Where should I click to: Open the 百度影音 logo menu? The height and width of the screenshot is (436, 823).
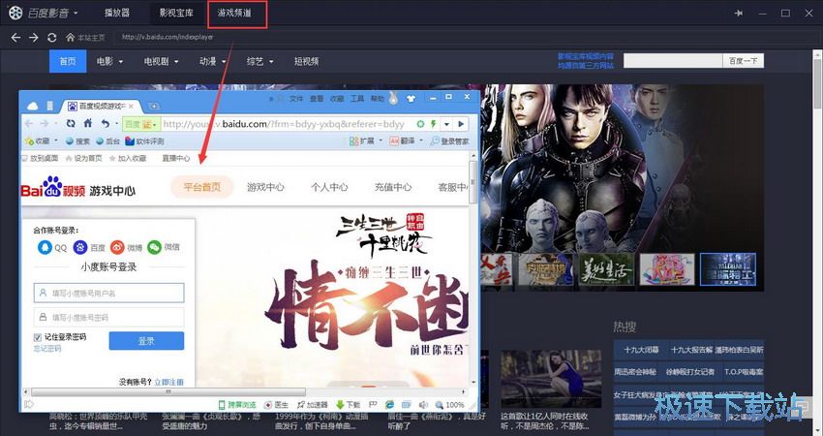(45, 13)
